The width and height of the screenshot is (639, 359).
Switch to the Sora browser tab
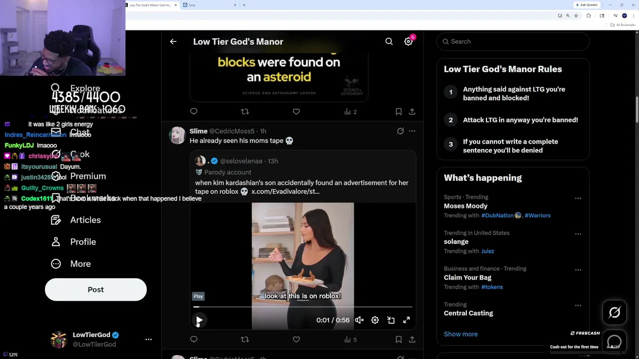pyautogui.click(x=209, y=5)
